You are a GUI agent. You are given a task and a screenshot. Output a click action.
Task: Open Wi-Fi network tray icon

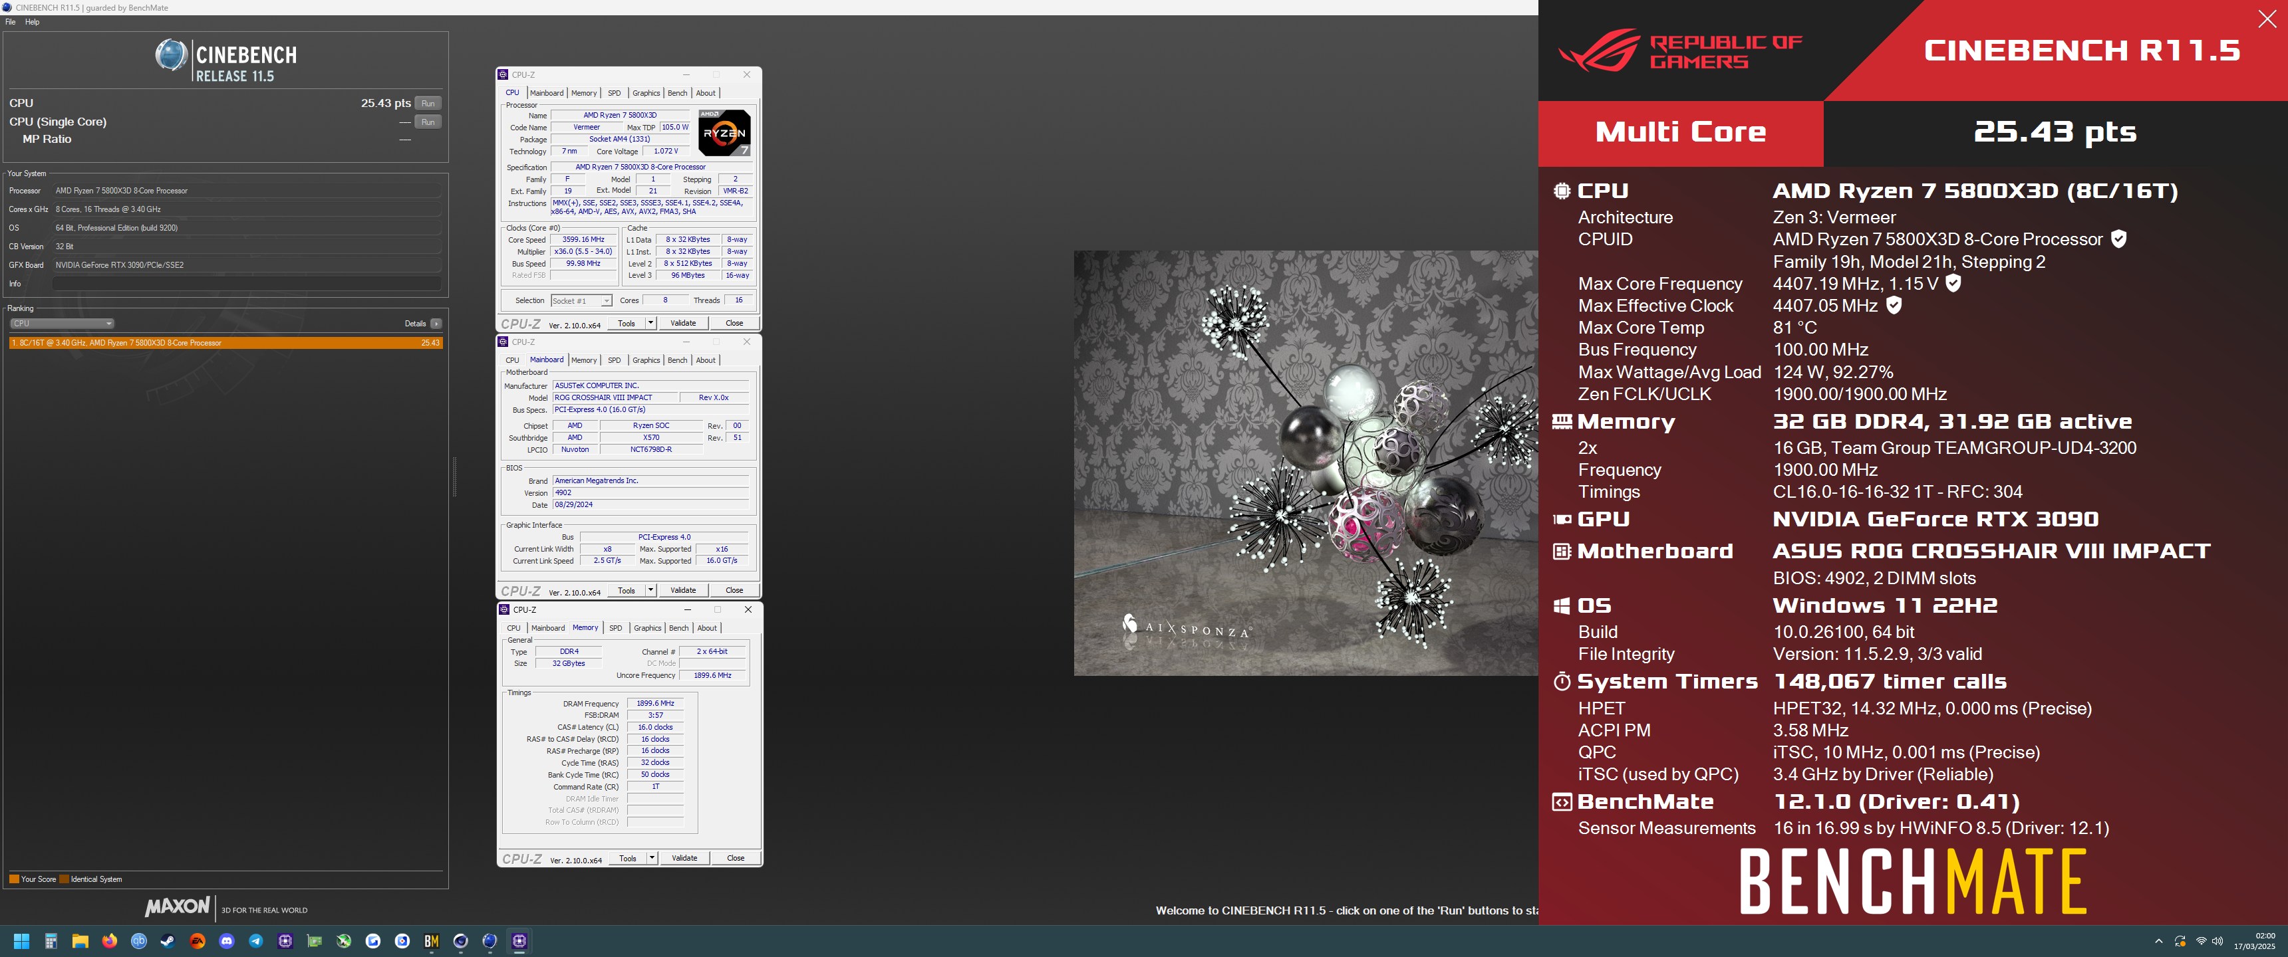(x=2201, y=941)
